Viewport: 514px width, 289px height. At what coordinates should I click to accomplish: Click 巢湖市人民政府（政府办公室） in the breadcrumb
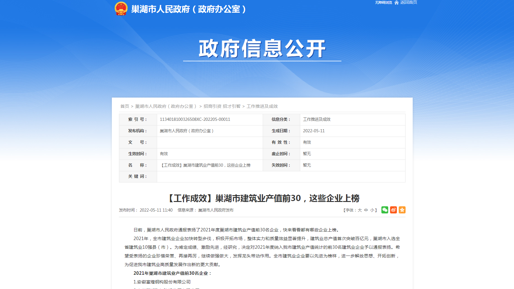(x=165, y=106)
